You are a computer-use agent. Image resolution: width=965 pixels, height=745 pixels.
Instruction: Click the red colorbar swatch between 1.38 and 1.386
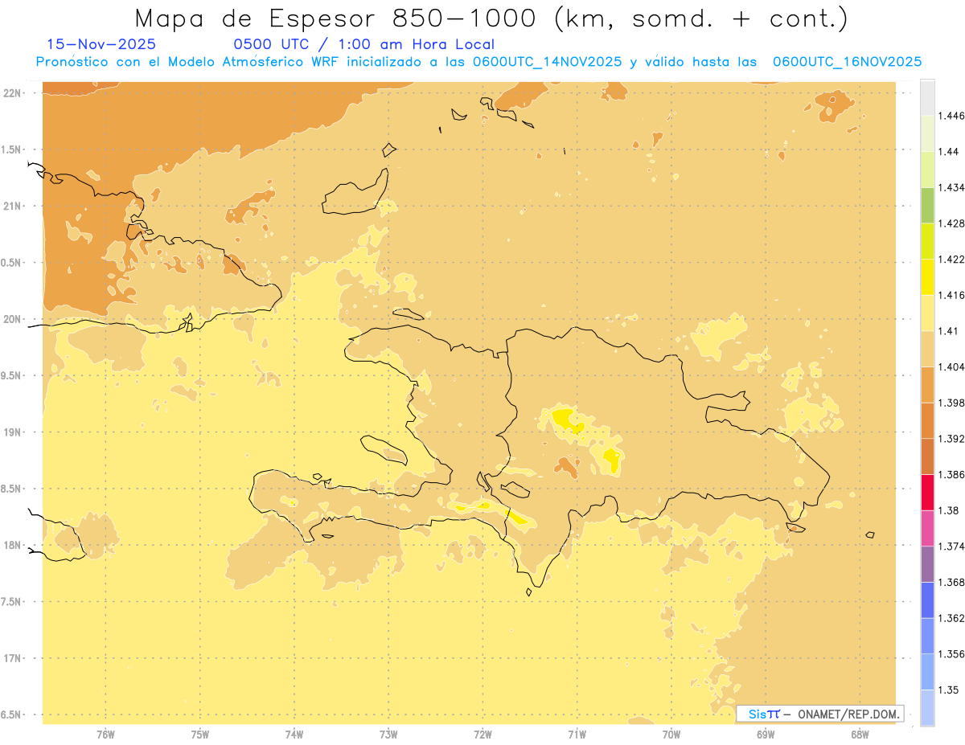[927, 493]
